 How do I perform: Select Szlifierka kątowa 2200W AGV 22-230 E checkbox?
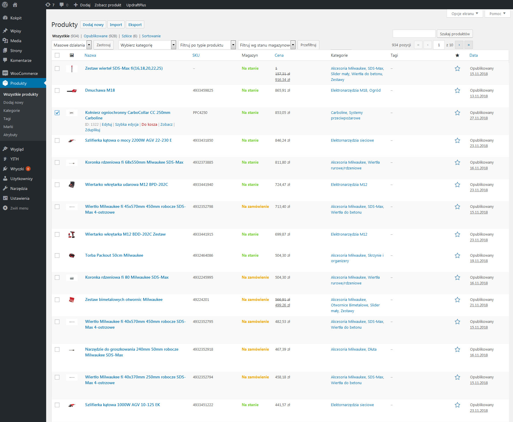pyautogui.click(x=57, y=140)
